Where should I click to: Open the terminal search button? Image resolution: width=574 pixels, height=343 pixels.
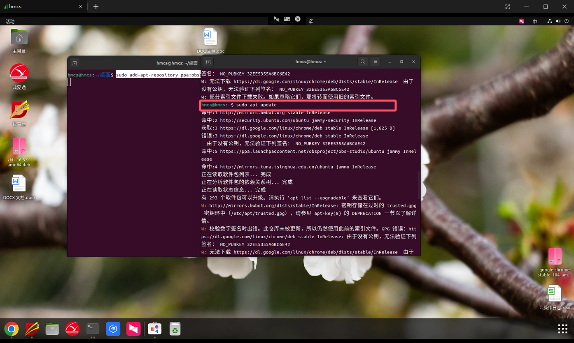click(363, 62)
